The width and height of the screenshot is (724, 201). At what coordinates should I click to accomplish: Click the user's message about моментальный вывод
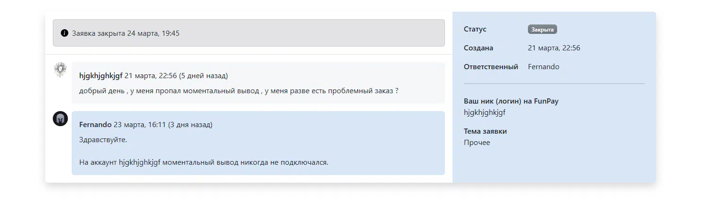coord(239,90)
